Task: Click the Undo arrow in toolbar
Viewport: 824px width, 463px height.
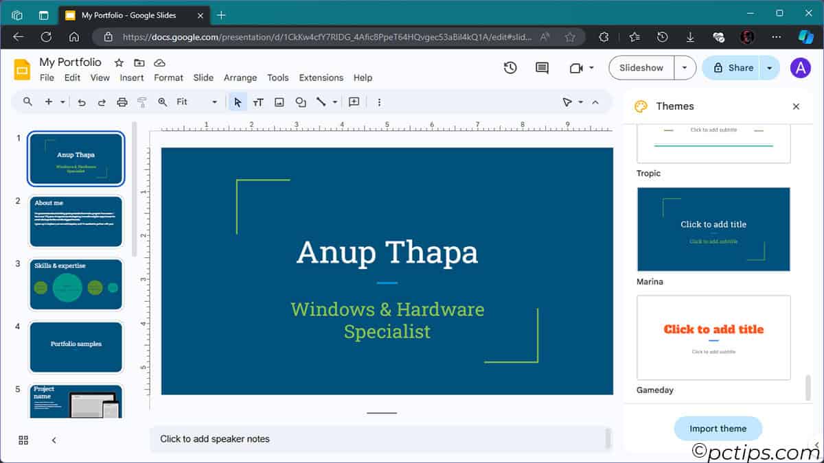Action: click(82, 102)
